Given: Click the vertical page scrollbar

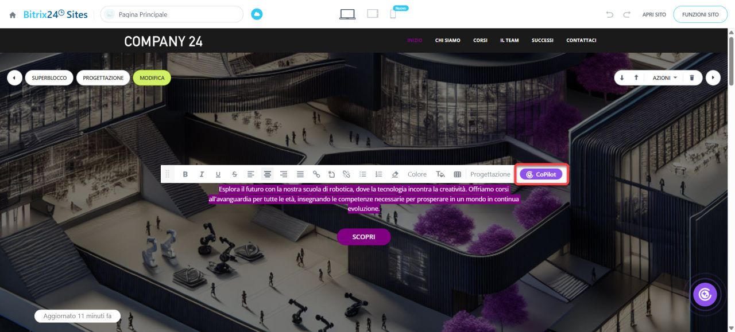Looking at the screenshot, I should (731, 61).
